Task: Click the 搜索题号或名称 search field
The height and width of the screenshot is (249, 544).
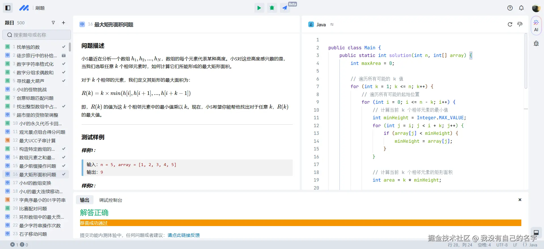Action: tap(37, 35)
